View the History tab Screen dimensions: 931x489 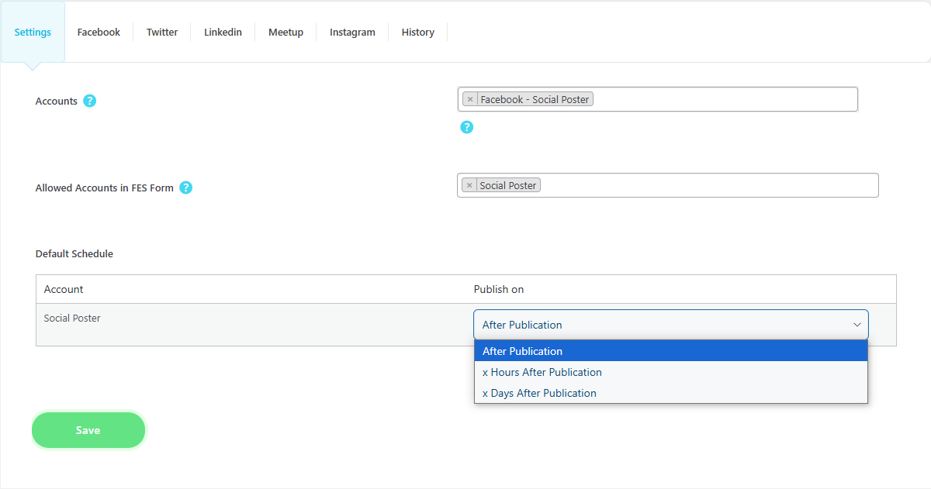point(417,33)
